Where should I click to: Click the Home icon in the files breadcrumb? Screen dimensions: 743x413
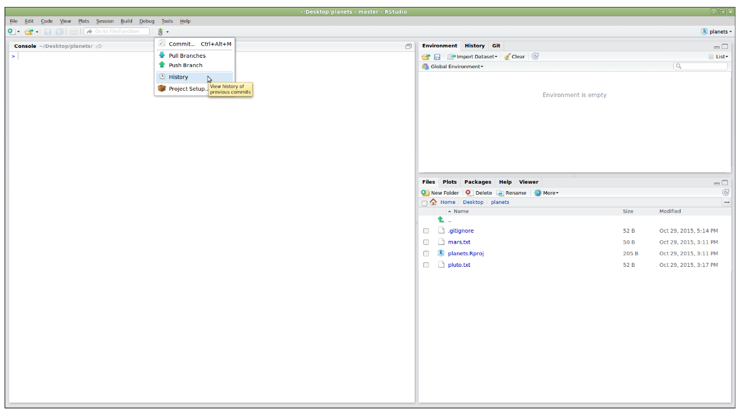pos(433,202)
